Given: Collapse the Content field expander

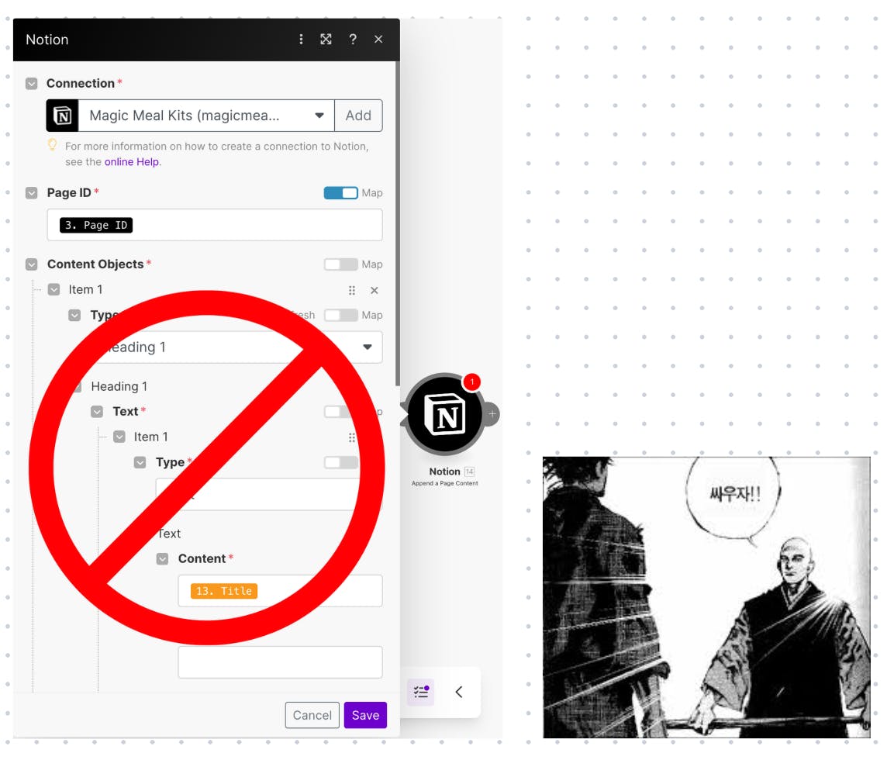Looking at the screenshot, I should point(162,559).
